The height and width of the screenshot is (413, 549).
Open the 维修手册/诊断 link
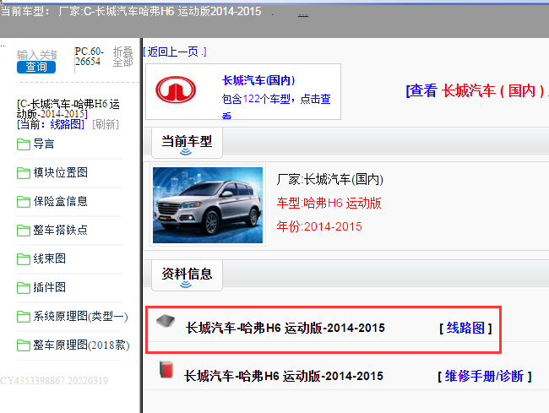[x=484, y=377]
